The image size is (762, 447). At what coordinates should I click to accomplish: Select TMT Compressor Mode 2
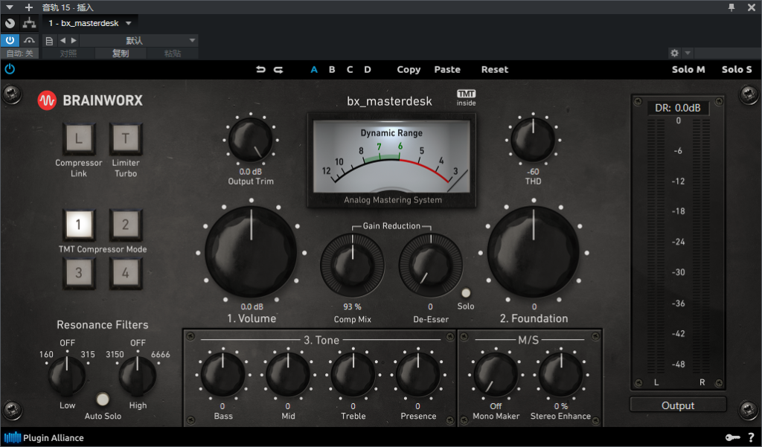tap(125, 225)
